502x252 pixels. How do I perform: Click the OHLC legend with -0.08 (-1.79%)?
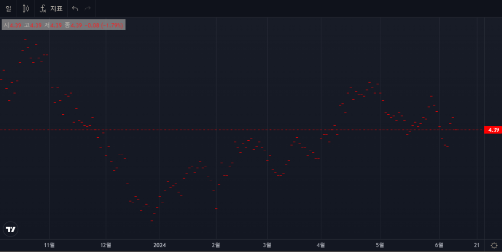coord(63,25)
